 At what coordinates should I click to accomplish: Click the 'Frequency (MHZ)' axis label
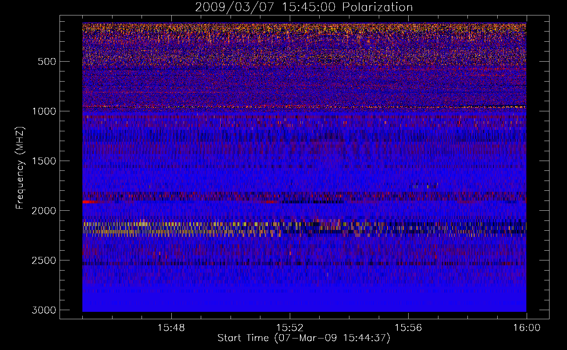tap(20, 168)
